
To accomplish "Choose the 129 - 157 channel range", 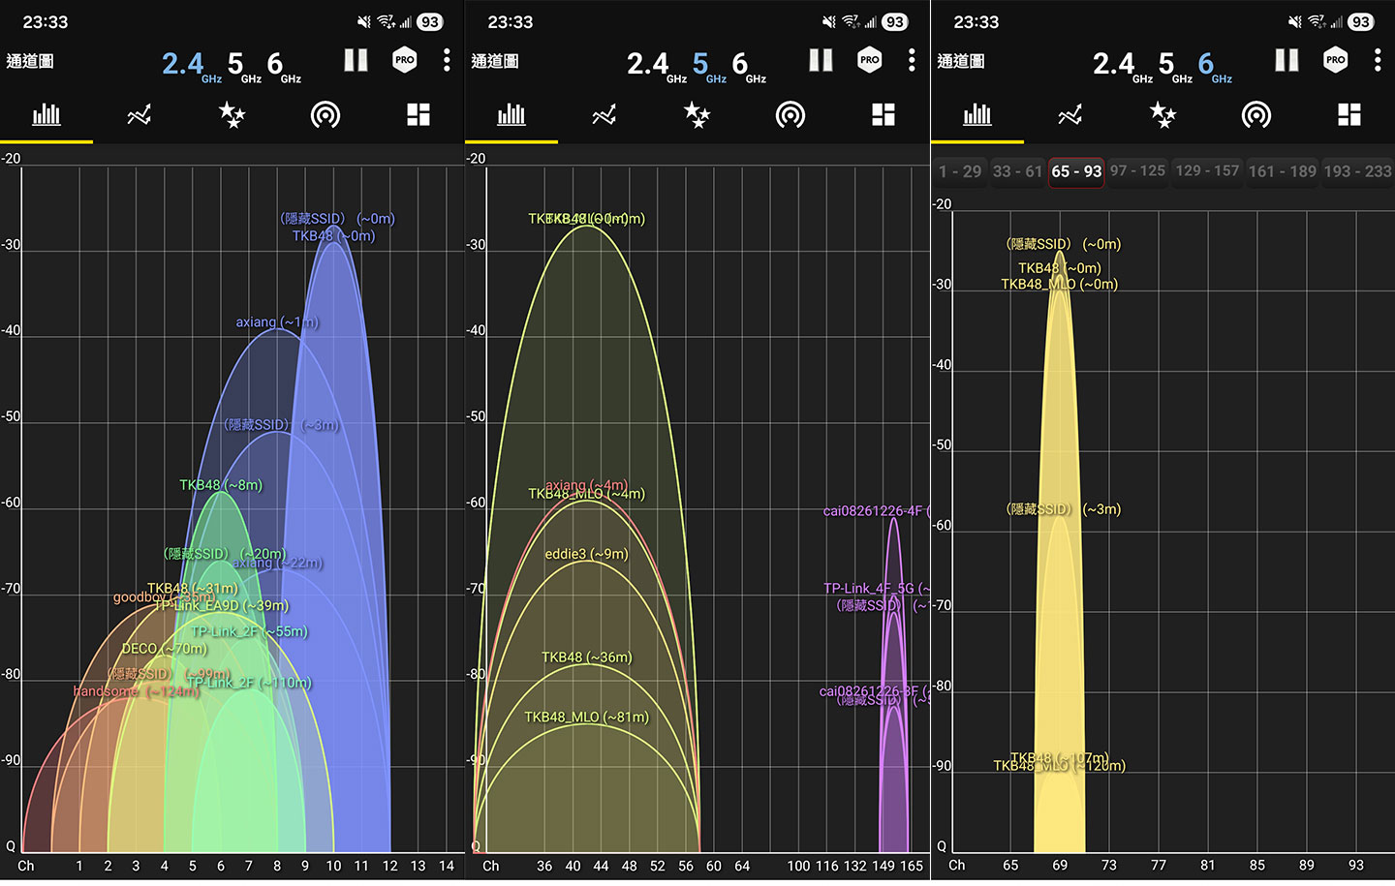I will 1207,171.
